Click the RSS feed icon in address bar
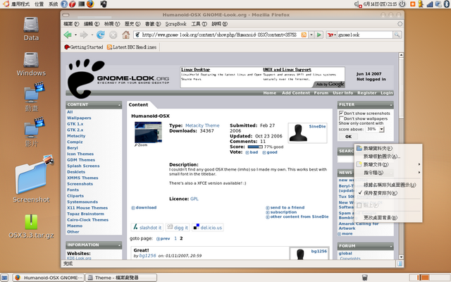This screenshot has height=282, width=451. [304, 35]
